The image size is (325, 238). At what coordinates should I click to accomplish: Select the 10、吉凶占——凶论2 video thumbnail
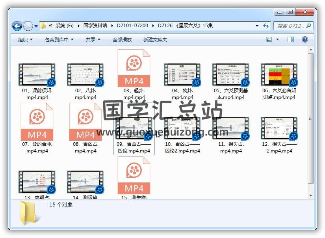click(x=182, y=128)
